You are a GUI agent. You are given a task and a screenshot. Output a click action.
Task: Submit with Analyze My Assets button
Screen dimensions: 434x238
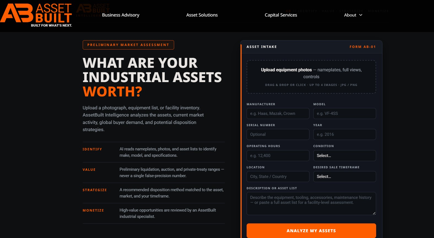click(311, 231)
